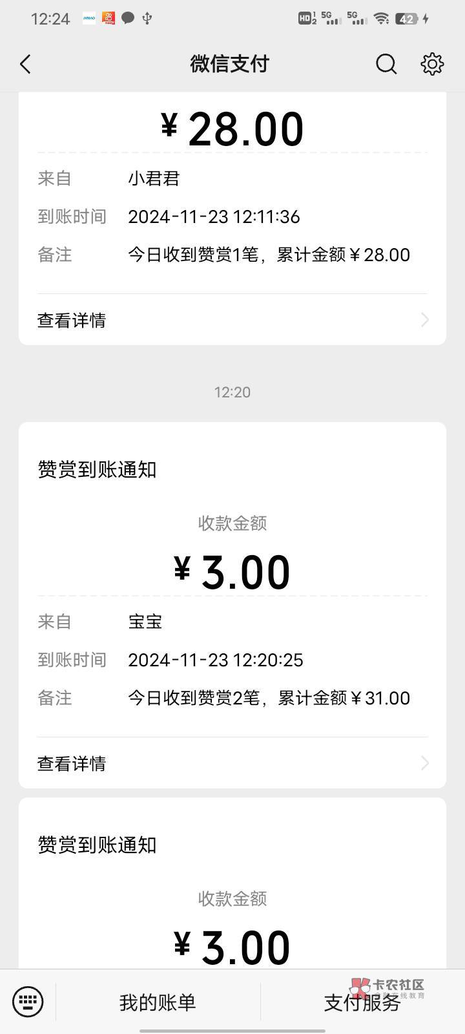Tap the USB status icon
The height and width of the screenshot is (1034, 465).
point(147,18)
